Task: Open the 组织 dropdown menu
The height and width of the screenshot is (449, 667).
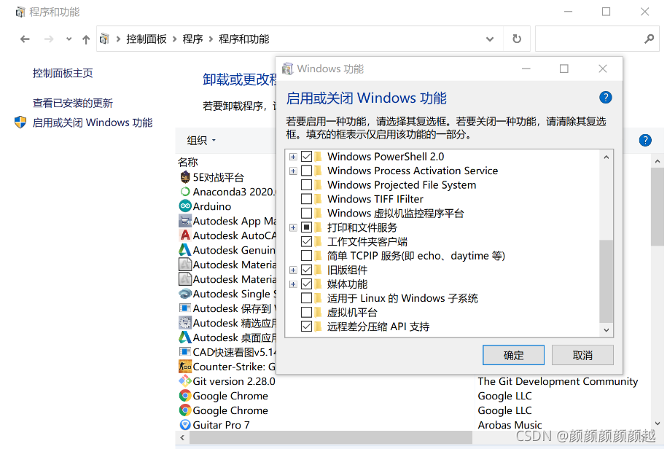Action: tap(201, 140)
